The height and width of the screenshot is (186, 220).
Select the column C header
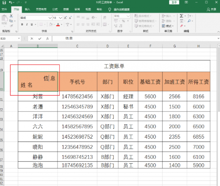coord(77,46)
